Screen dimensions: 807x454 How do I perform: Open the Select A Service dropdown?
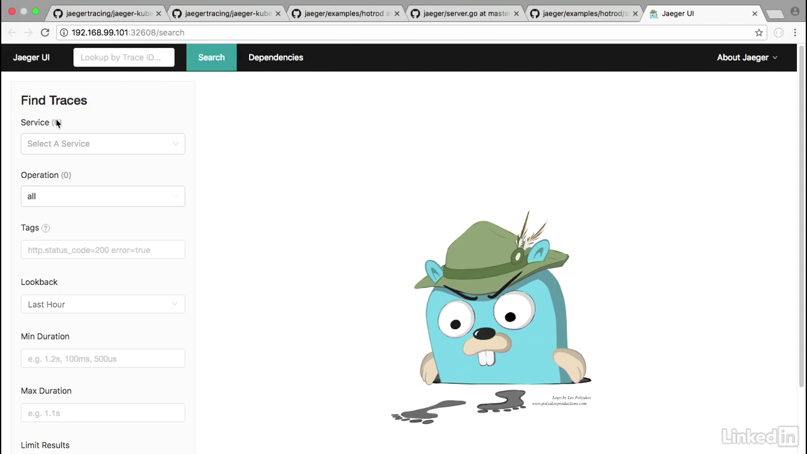(x=103, y=144)
